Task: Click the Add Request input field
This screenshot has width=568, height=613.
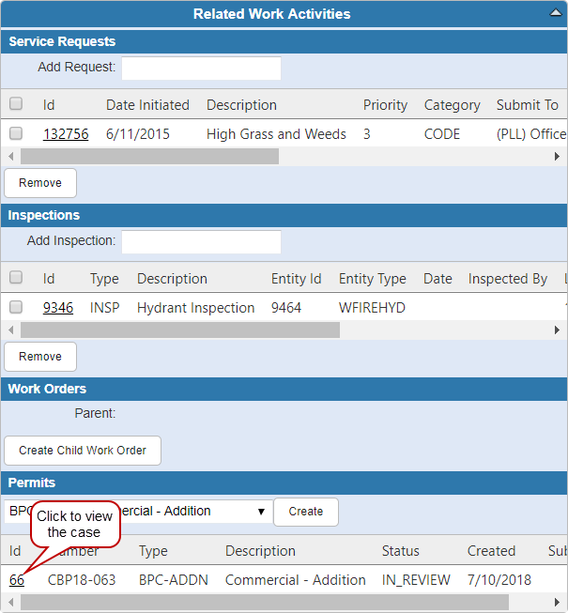Action: pos(201,69)
